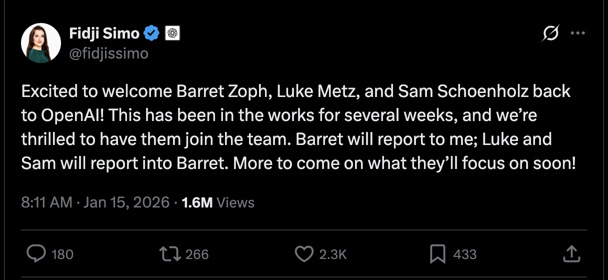Viewport: 608px width, 280px height.
Task: Click the 2.3K likes count
Action: [x=332, y=254]
